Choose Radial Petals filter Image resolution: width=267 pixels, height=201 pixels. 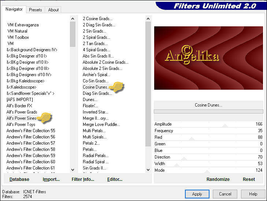96,156
